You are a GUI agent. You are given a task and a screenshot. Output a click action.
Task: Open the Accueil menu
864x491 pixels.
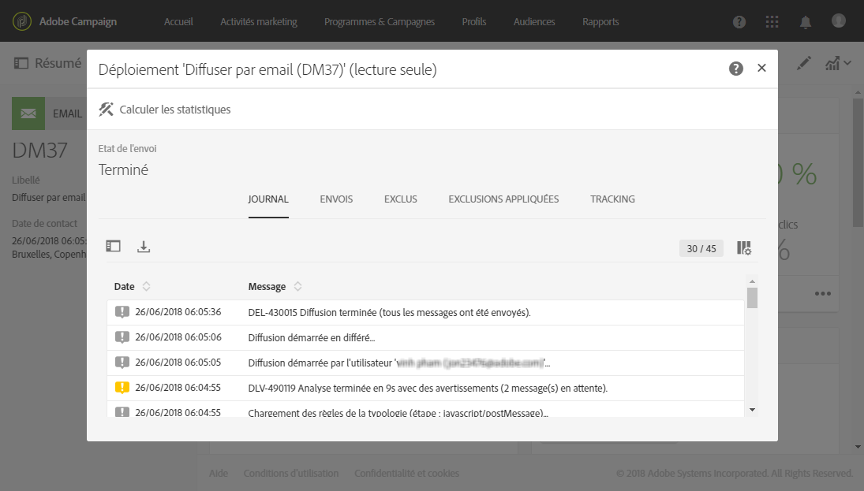pyautogui.click(x=178, y=22)
